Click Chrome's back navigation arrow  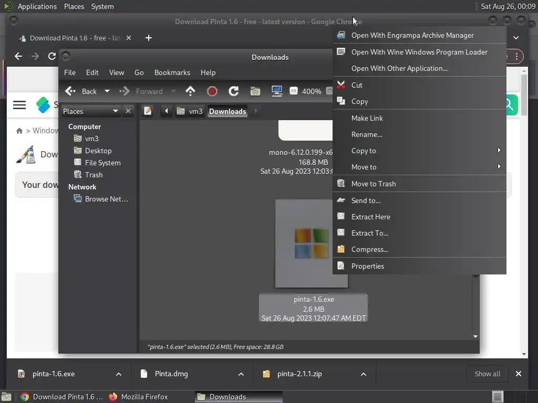18,56
